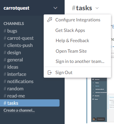
Task: Open the #random channel
Action: pyautogui.click(x=13, y=89)
